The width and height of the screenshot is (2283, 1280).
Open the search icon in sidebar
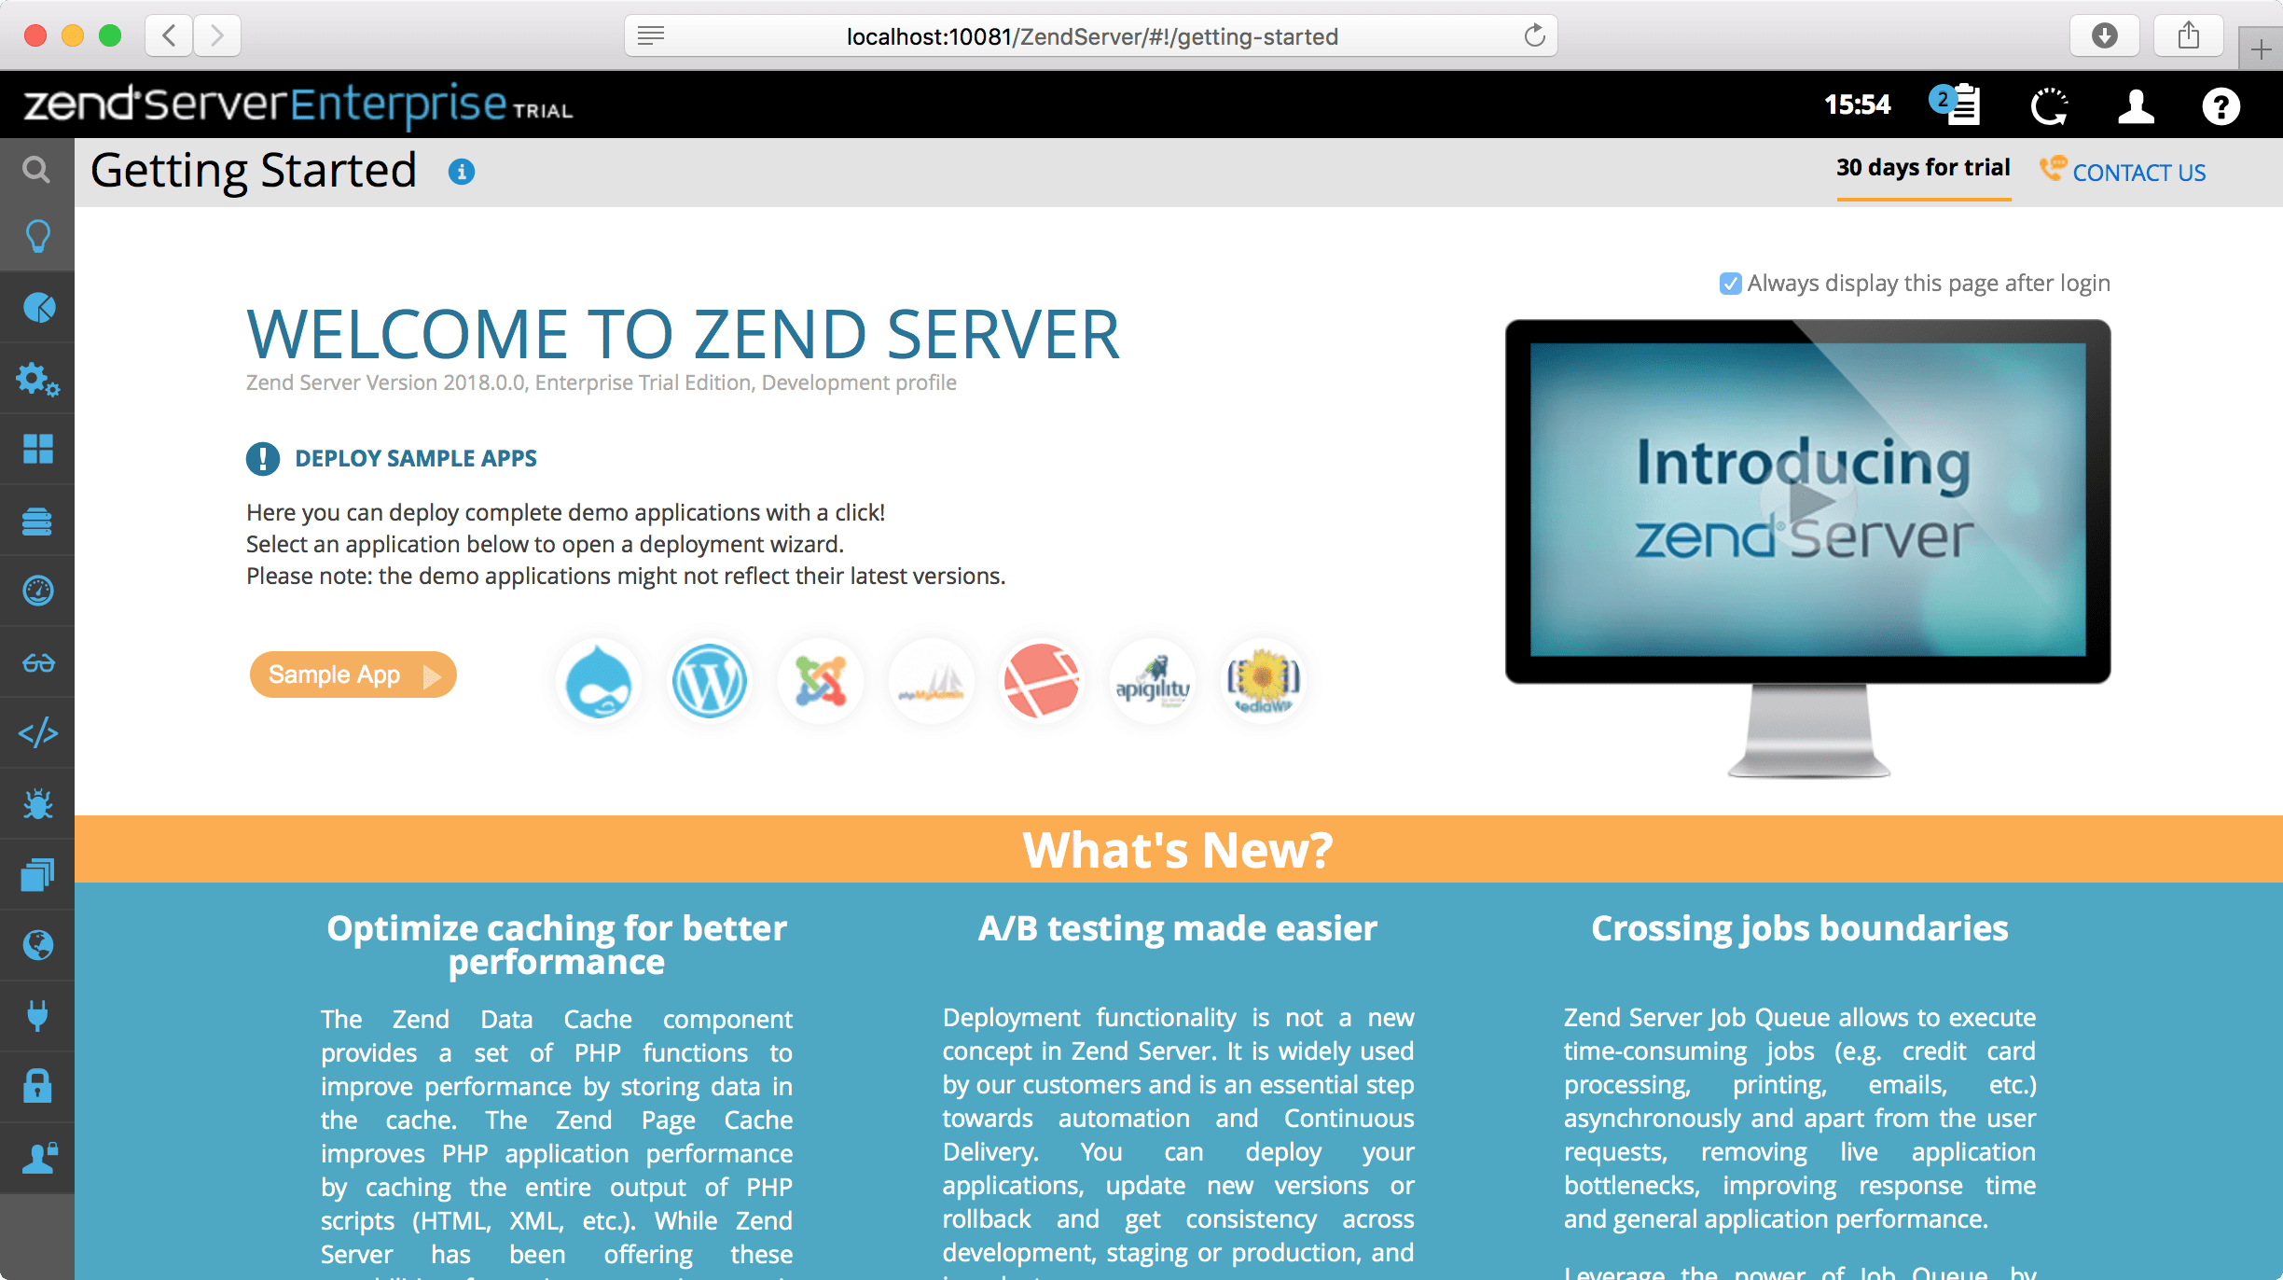tap(36, 170)
